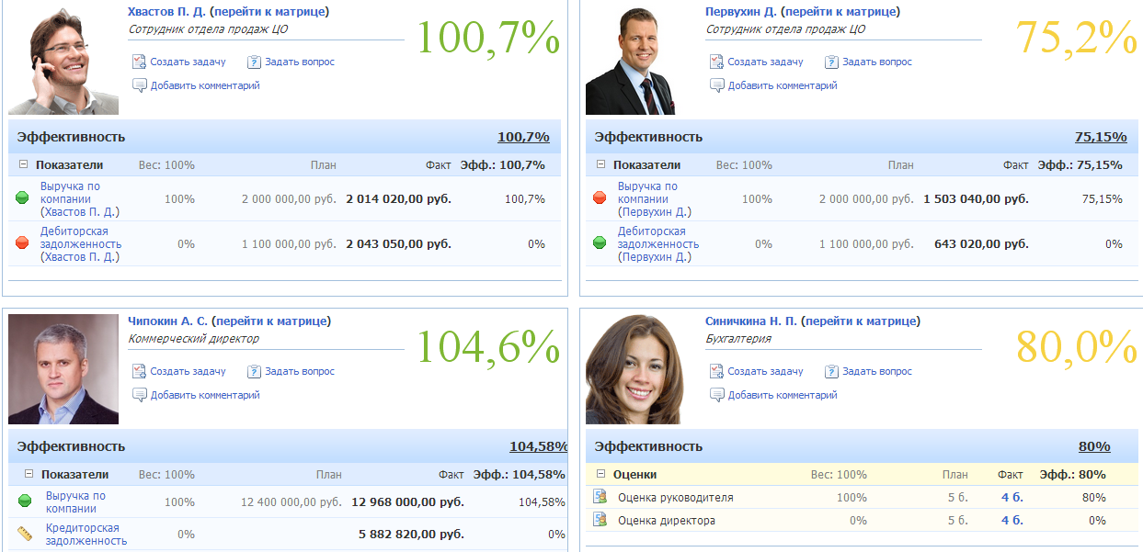Click Чипокин А. С. profile photo

pos(63,369)
